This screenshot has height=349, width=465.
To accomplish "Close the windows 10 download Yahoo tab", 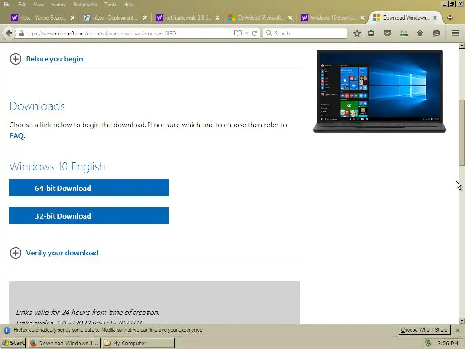I will click(362, 18).
